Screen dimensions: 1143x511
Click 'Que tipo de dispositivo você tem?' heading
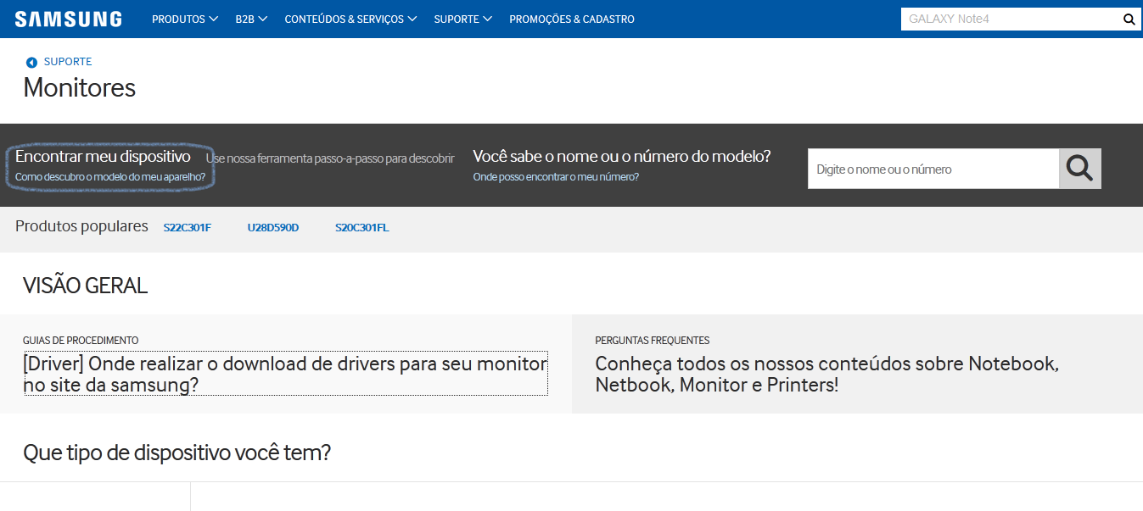[x=176, y=453]
